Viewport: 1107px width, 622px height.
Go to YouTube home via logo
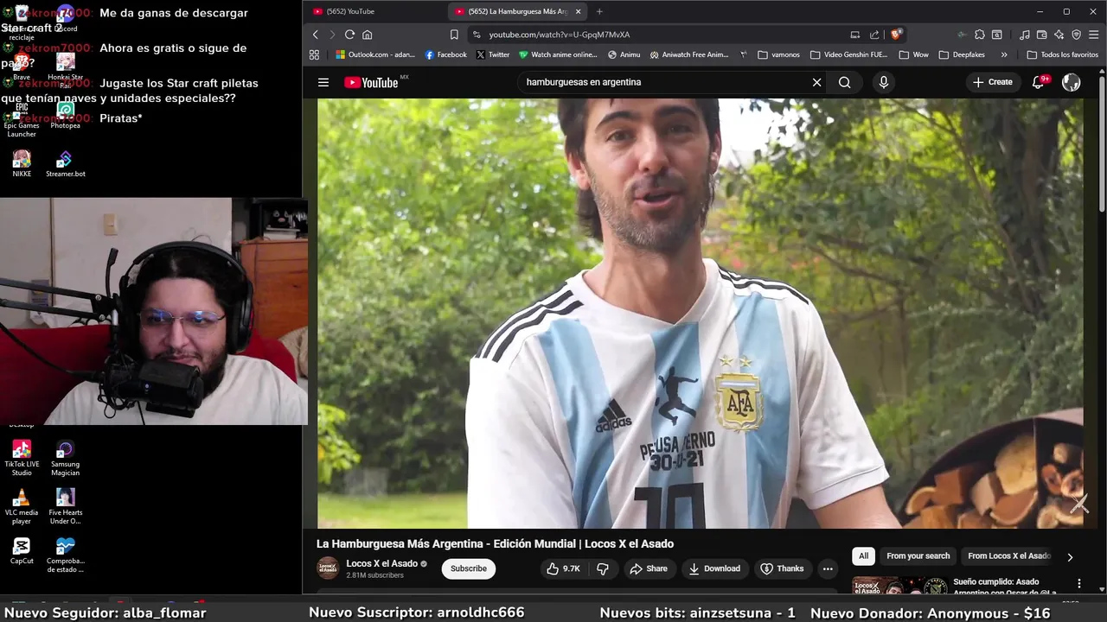371,82
